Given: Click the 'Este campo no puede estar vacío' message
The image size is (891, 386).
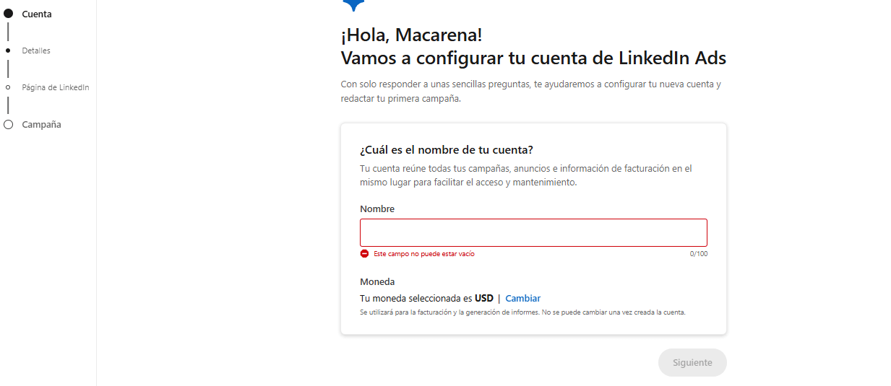Looking at the screenshot, I should (x=424, y=254).
